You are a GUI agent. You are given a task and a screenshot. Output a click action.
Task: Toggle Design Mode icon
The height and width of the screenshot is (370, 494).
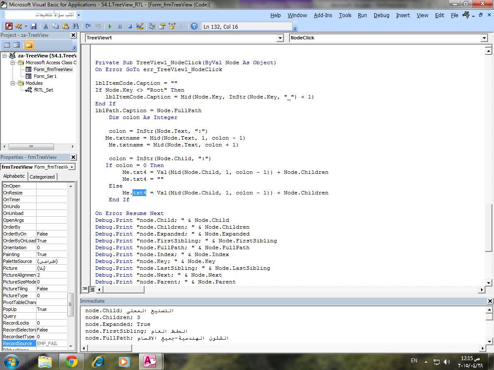click(140, 26)
